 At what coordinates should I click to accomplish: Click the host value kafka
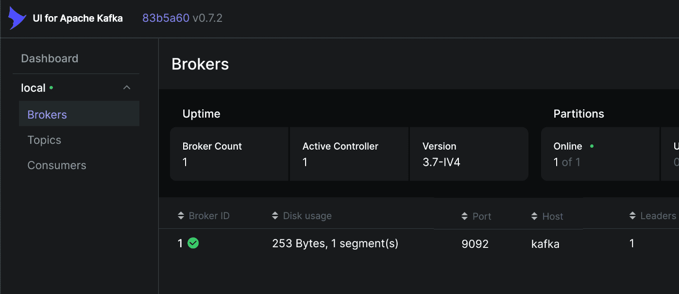tap(545, 244)
